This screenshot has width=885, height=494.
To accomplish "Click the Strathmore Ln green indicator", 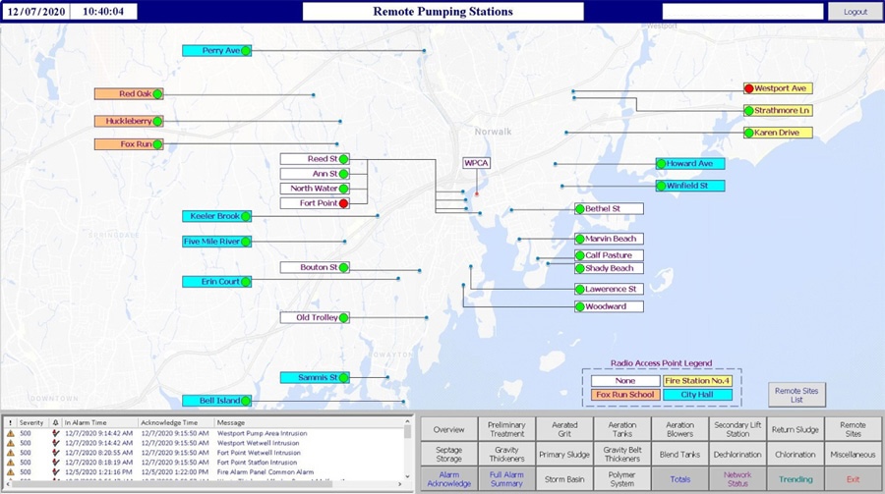I will pyautogui.click(x=749, y=111).
